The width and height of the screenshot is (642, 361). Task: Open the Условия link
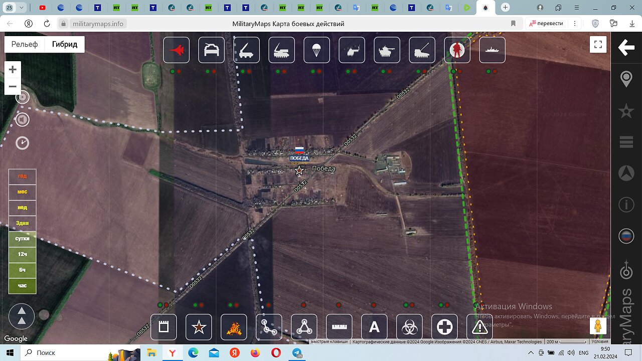[x=600, y=342]
